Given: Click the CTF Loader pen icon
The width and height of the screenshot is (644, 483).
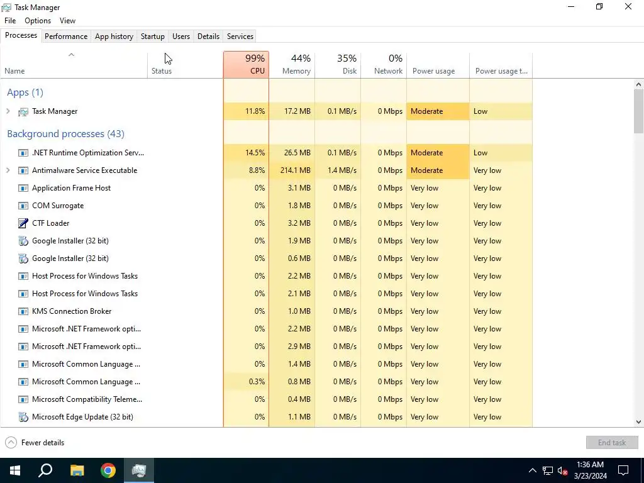Looking at the screenshot, I should click(x=23, y=223).
